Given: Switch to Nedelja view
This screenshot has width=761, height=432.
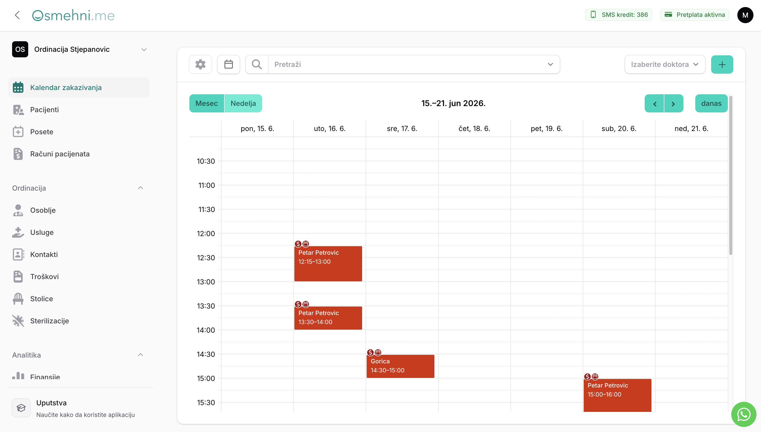Looking at the screenshot, I should [243, 103].
